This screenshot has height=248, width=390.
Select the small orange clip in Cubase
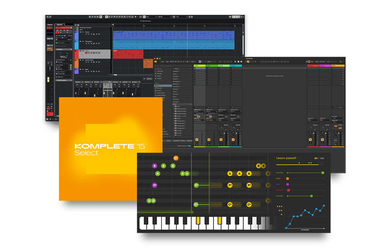[148, 64]
